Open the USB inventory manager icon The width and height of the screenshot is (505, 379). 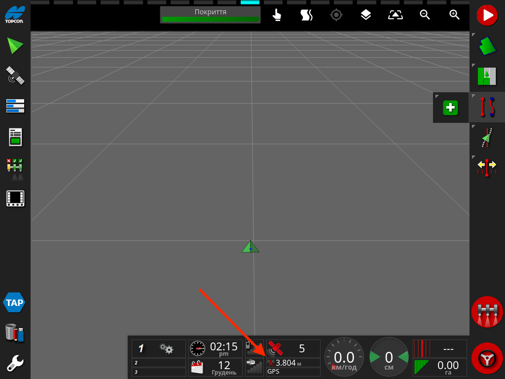pos(15,333)
